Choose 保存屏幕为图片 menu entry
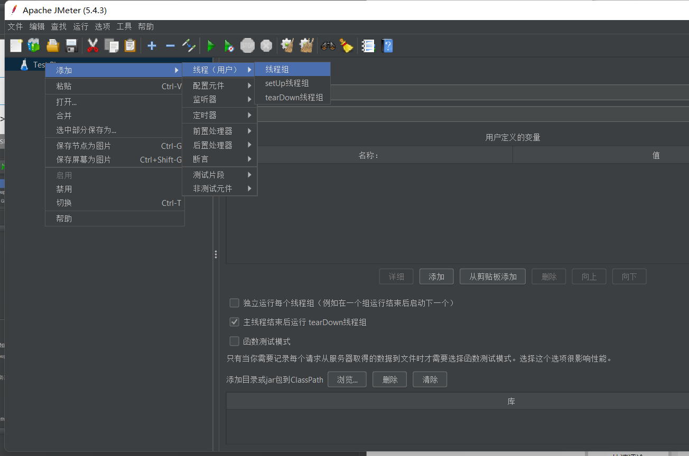This screenshot has width=689, height=456. pos(115,159)
